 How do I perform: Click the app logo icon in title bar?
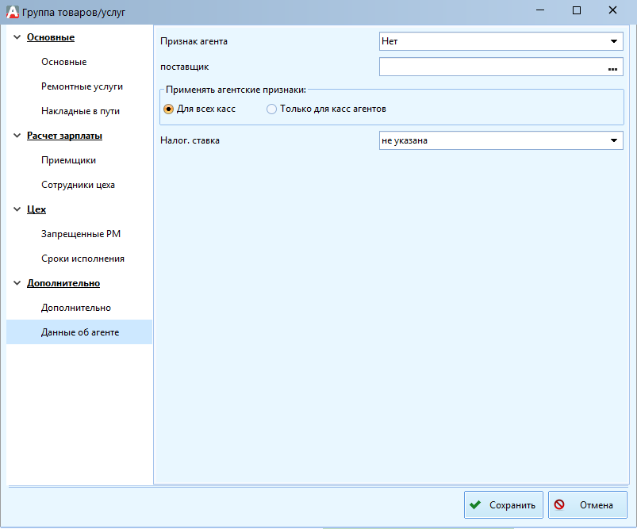click(x=12, y=11)
